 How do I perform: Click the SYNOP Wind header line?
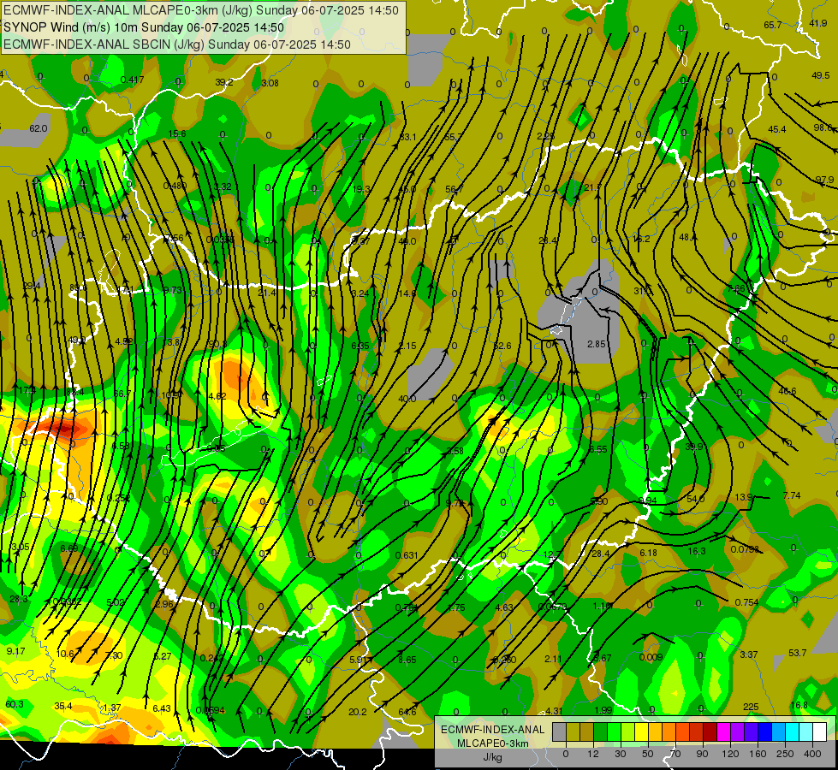click(143, 27)
